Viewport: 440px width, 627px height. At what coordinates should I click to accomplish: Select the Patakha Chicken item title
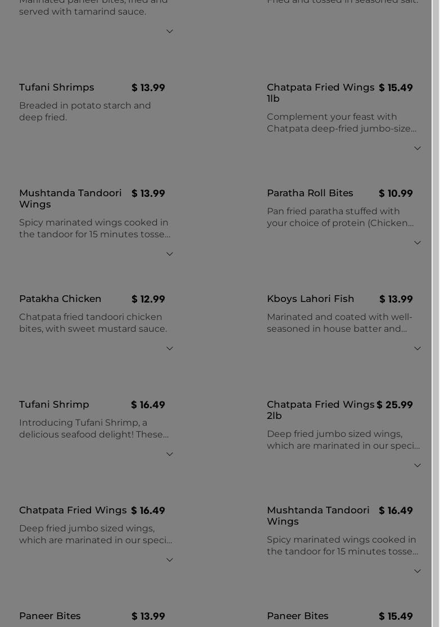[61, 299]
